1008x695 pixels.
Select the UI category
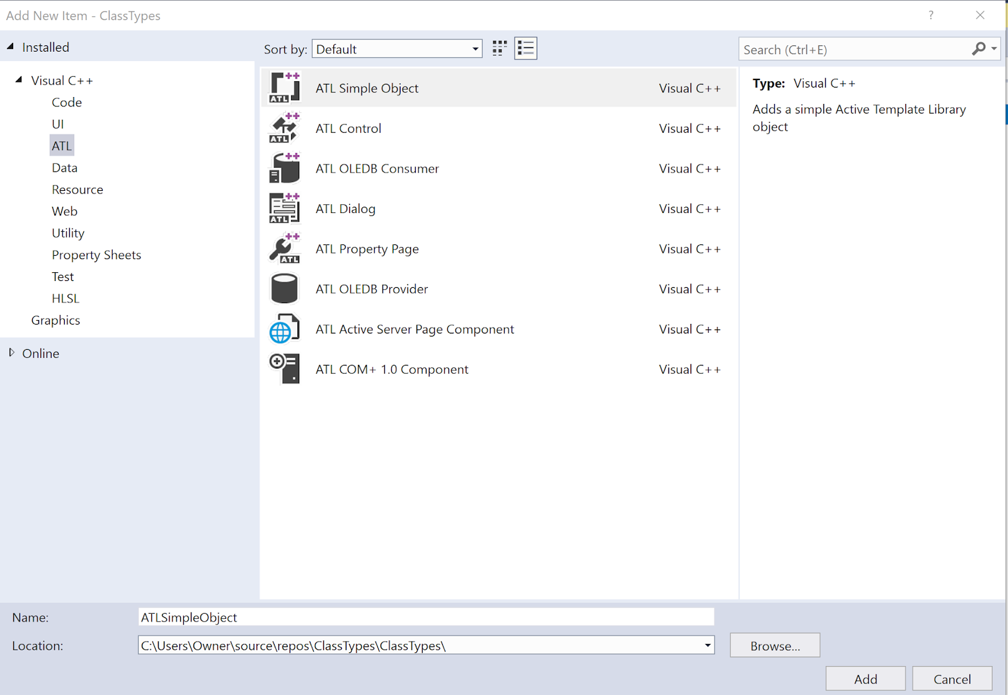click(x=58, y=124)
